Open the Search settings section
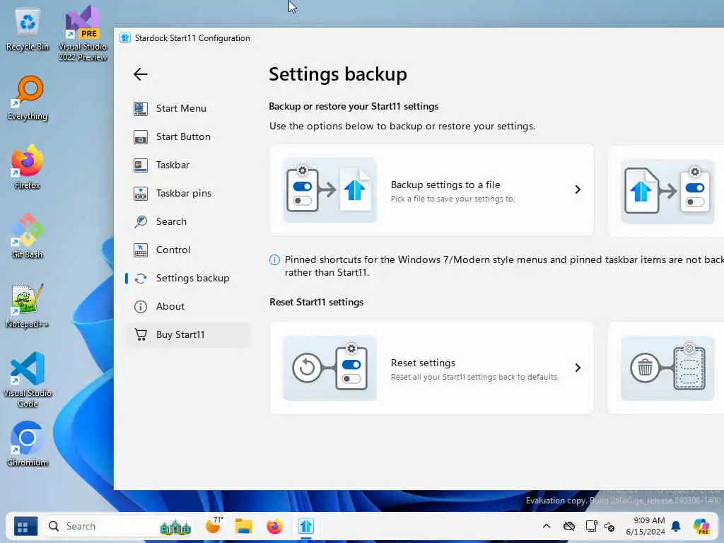The width and height of the screenshot is (724, 543). (x=171, y=221)
